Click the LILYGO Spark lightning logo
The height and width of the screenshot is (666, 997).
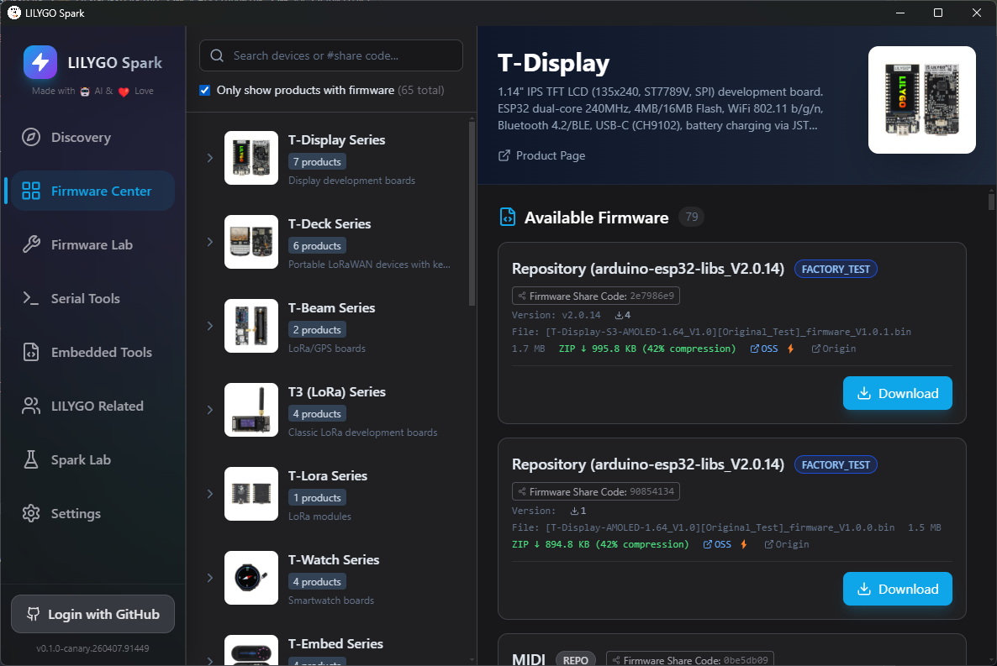click(40, 62)
